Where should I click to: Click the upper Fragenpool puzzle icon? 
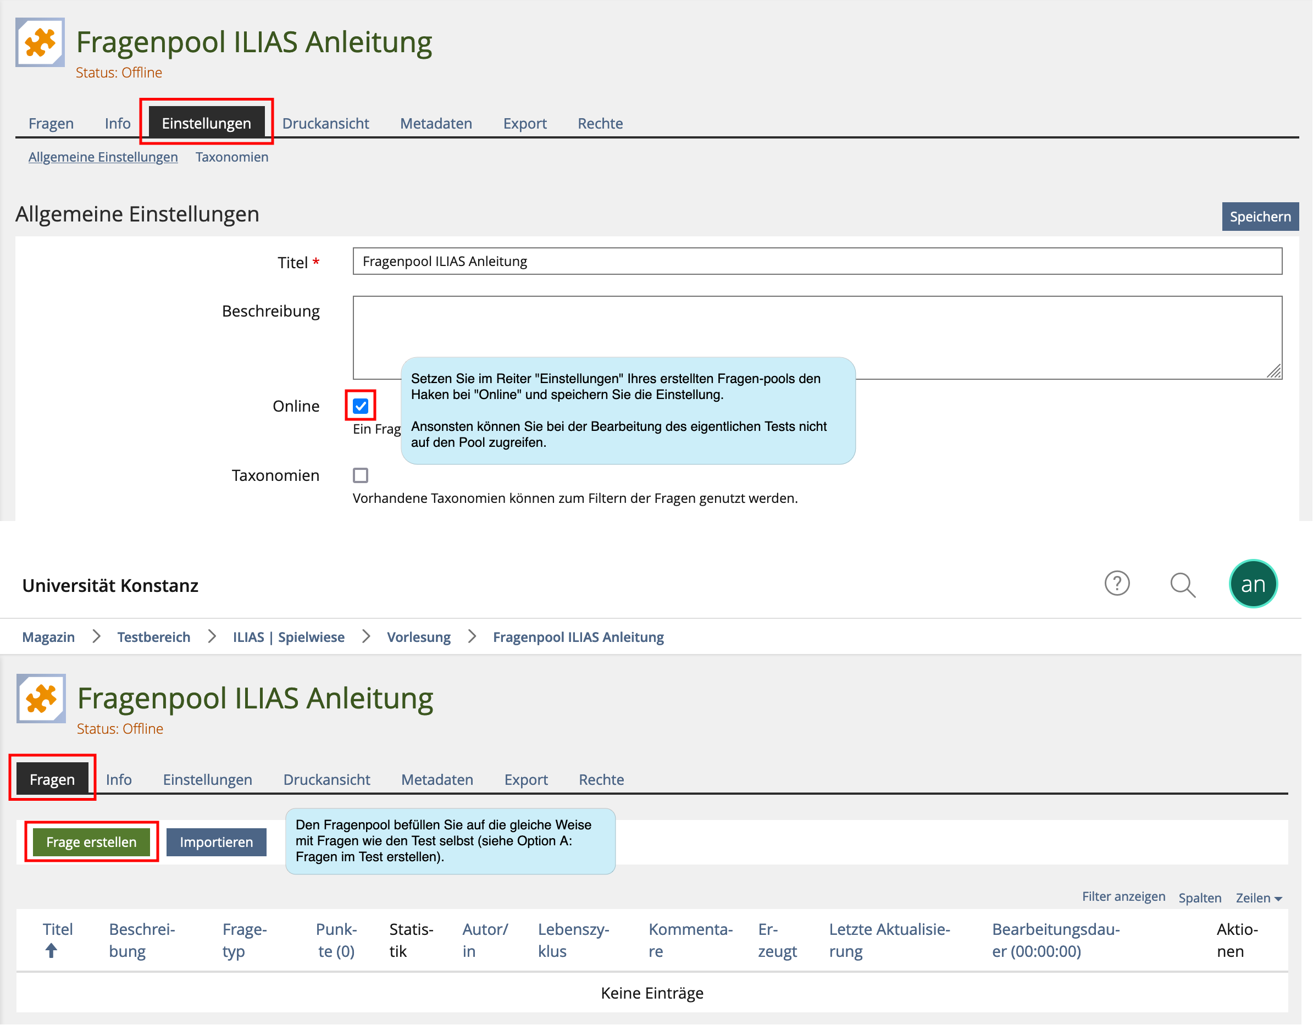click(40, 42)
